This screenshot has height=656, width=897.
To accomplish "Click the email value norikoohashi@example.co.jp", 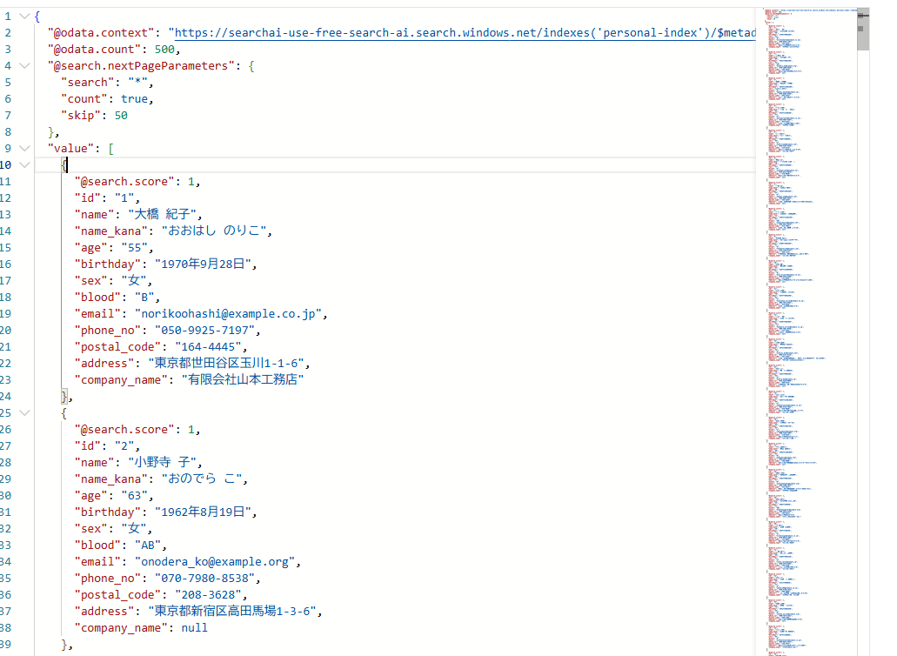I will tap(230, 314).
